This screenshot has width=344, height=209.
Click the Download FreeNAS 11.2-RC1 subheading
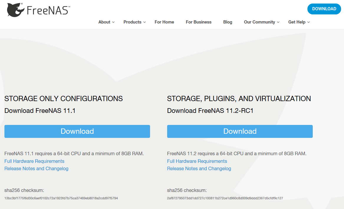(210, 111)
